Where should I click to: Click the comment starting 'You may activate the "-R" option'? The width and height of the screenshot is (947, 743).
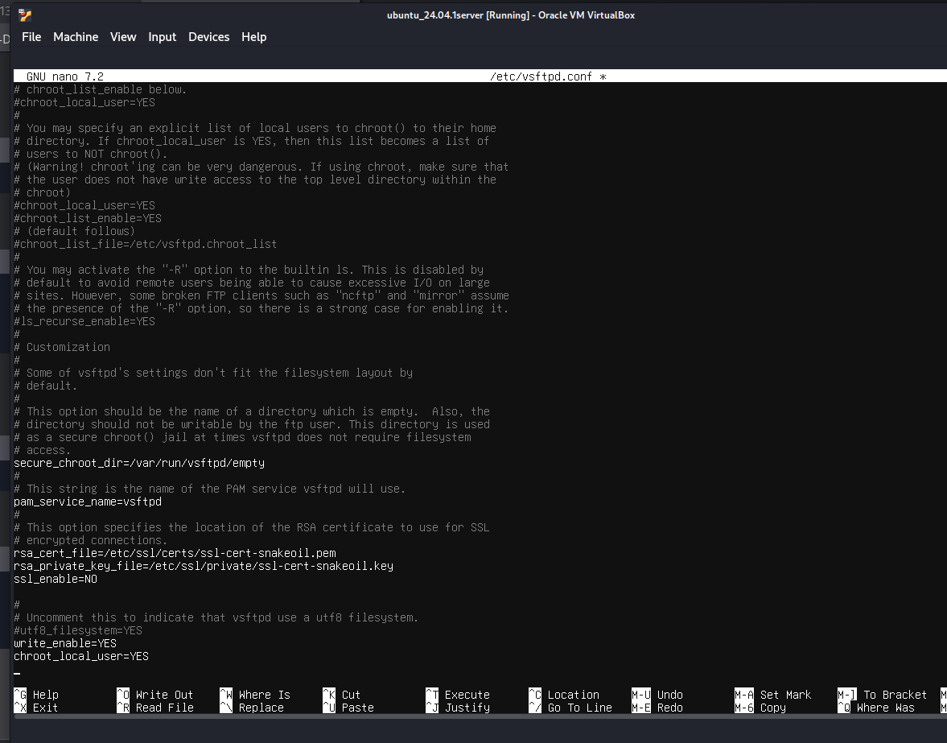pos(249,270)
